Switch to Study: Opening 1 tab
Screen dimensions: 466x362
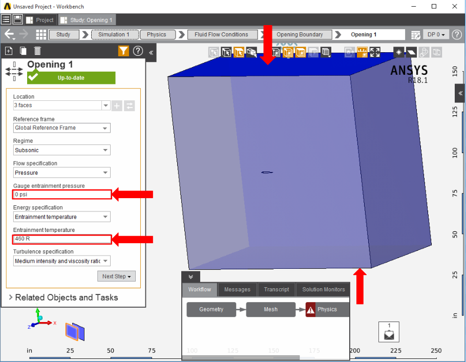87,20
